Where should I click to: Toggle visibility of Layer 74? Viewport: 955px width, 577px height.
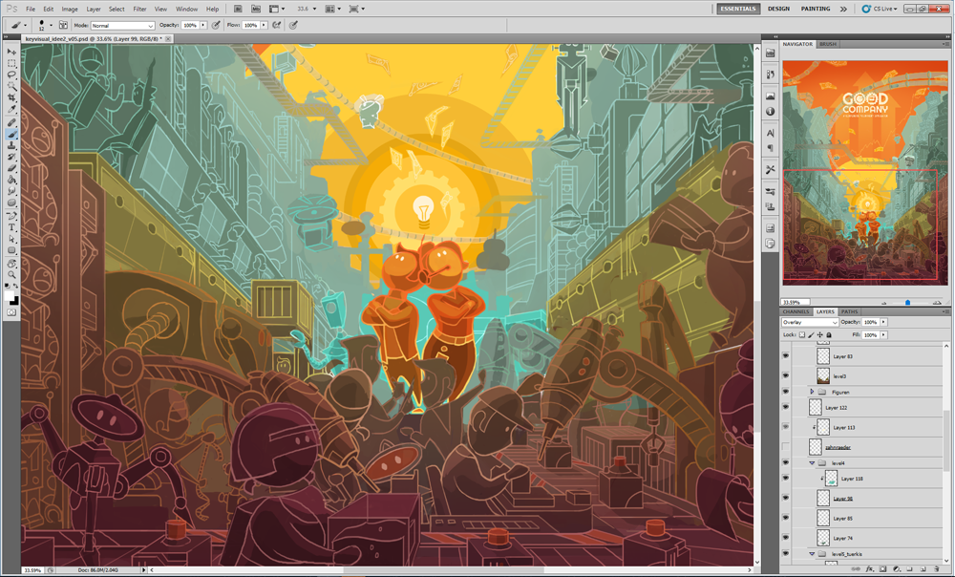tap(786, 538)
